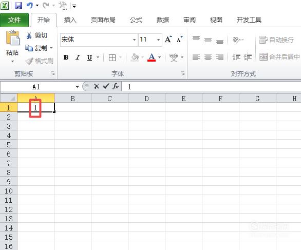This screenshot has height=250, width=301.
Task: Expand the 复制 dropdown arrow
Action: [51, 48]
